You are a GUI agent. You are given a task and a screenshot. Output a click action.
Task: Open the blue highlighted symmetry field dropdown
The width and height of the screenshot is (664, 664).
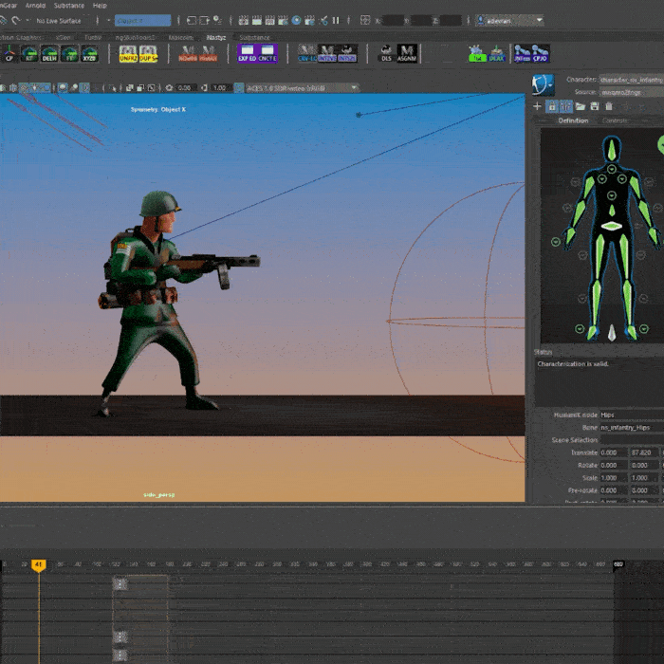[x=142, y=20]
